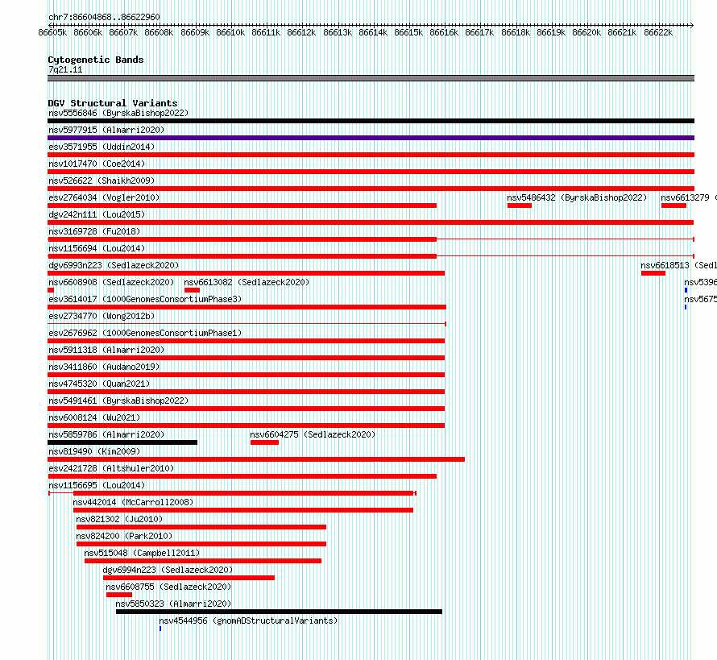The width and height of the screenshot is (717, 660).
Task: Open nsv4745320 (Quan2021) variant
Action: (99, 384)
